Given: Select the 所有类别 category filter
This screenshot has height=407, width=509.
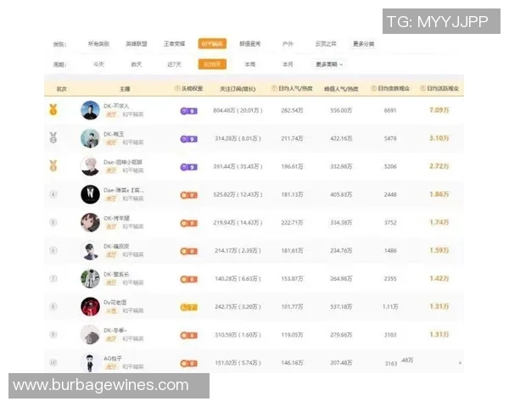Looking at the screenshot, I should point(99,44).
